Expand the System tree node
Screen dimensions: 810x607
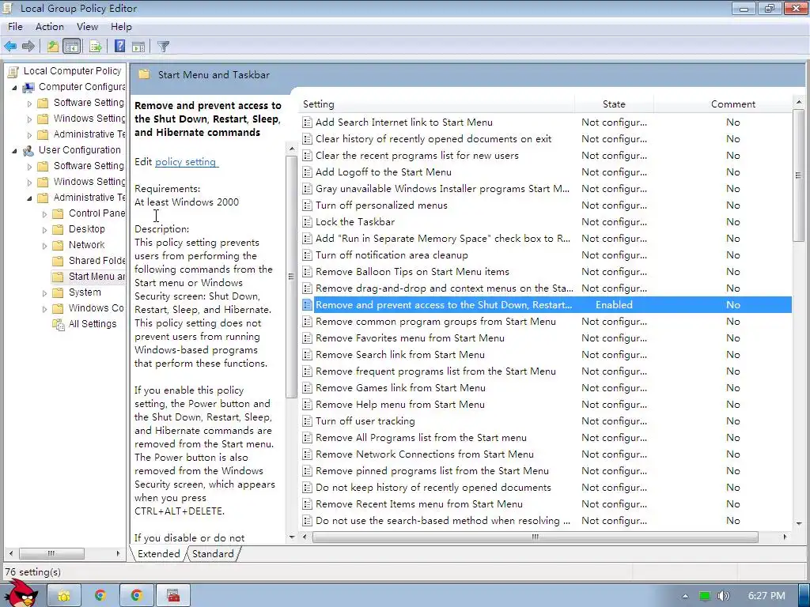point(44,293)
